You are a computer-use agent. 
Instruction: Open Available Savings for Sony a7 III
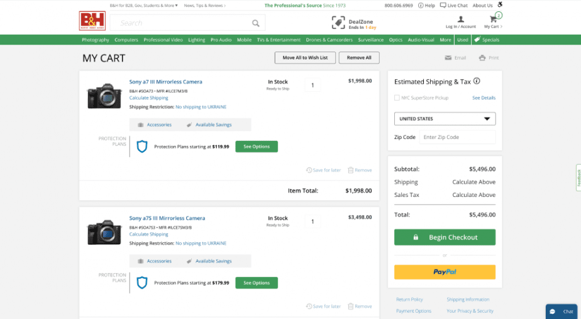point(209,125)
